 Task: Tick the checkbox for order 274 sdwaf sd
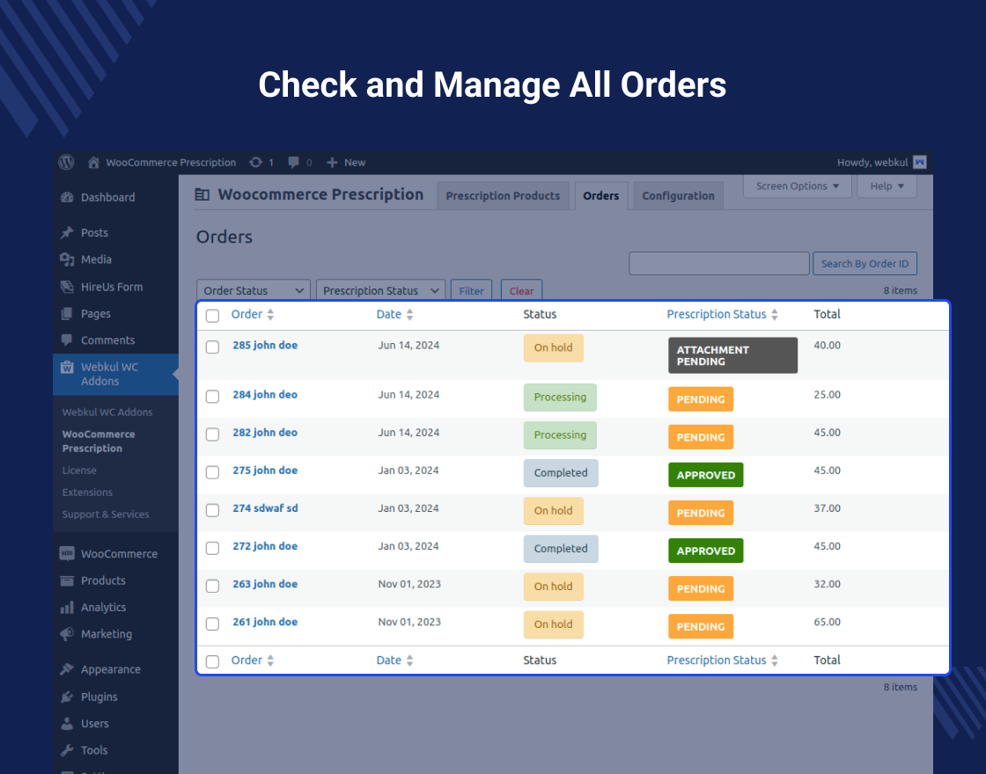212,510
